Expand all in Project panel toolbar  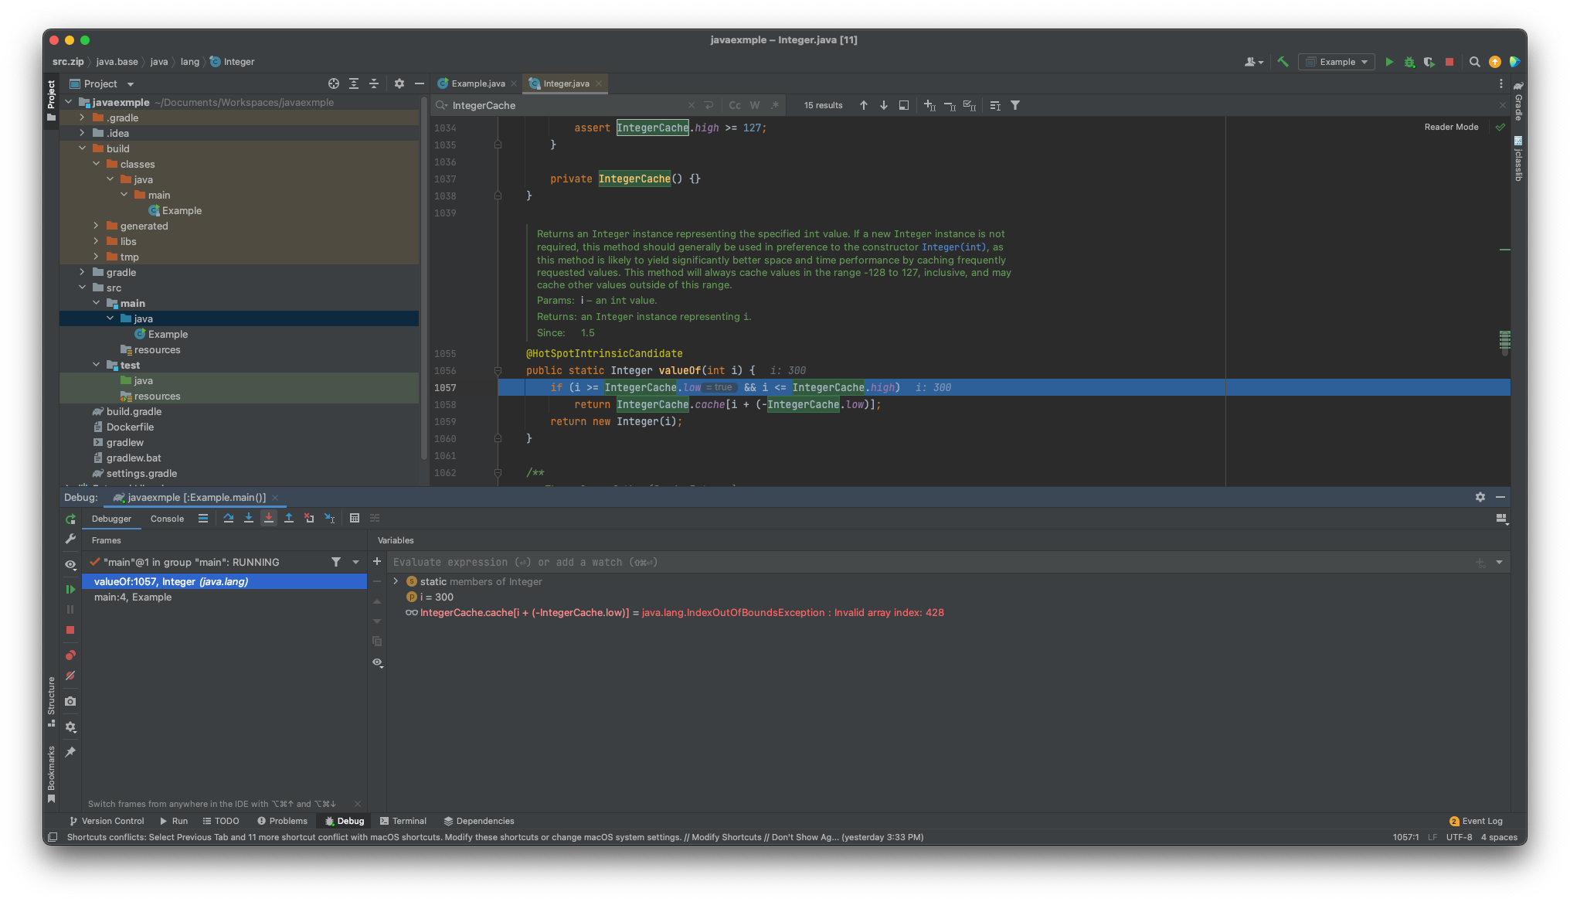click(354, 83)
